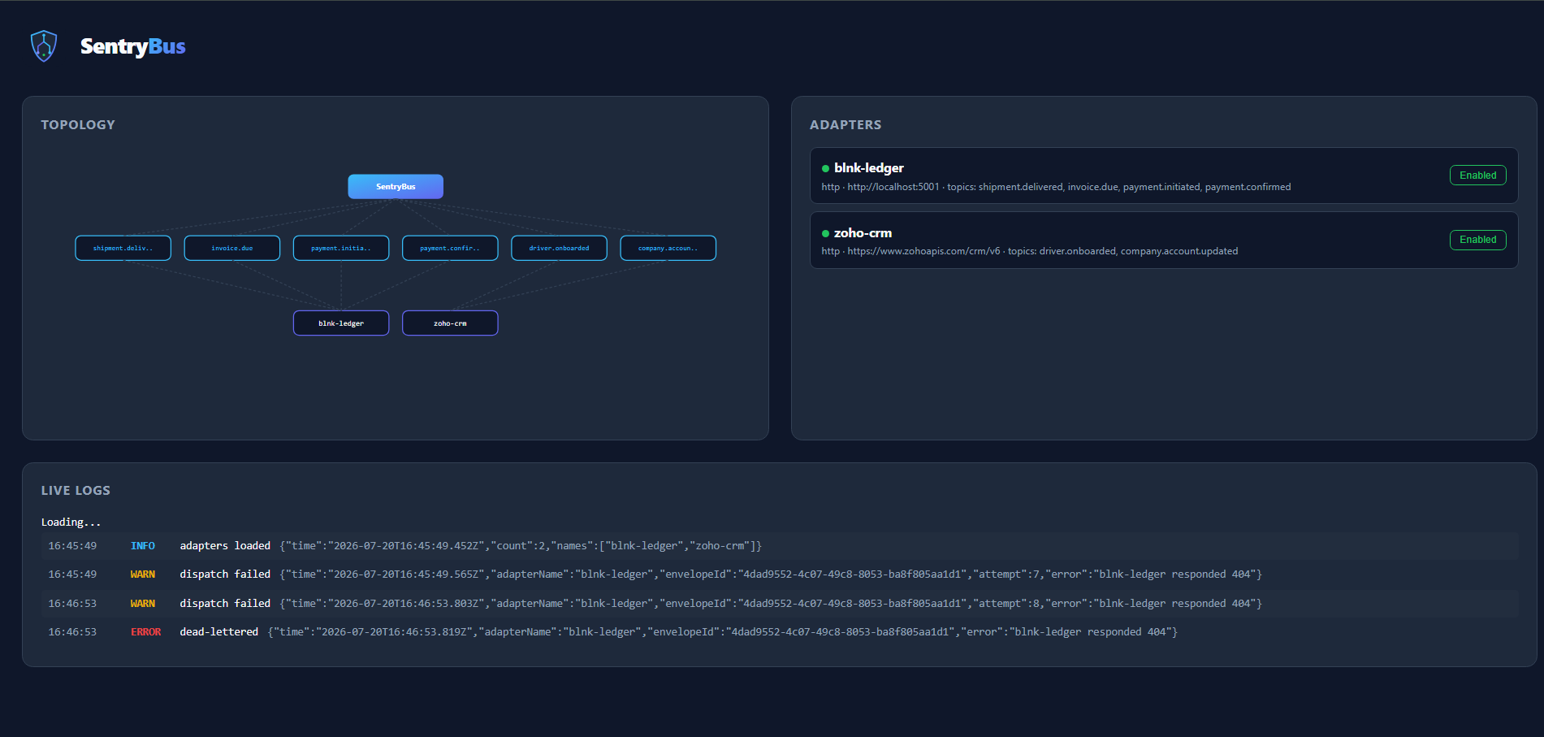The width and height of the screenshot is (1544, 737).
Task: Click the ADAPTERS panel heading
Action: (846, 124)
